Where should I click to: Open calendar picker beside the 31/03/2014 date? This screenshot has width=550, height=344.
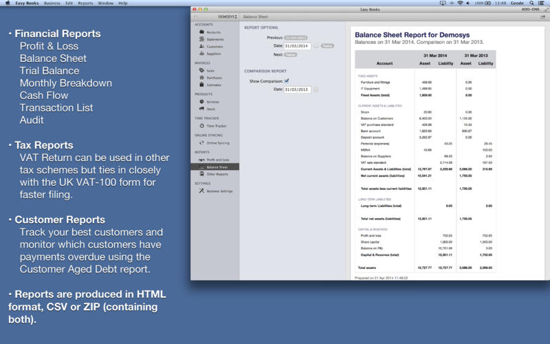[316, 46]
